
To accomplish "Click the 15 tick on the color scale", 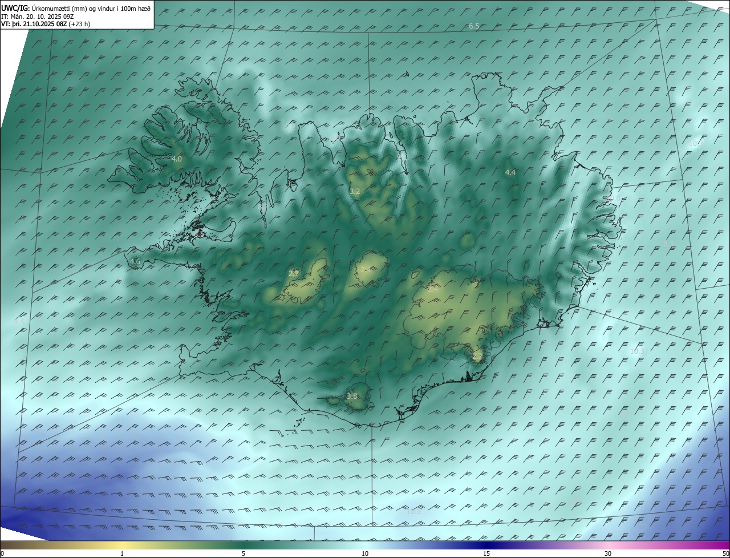I will click(486, 553).
